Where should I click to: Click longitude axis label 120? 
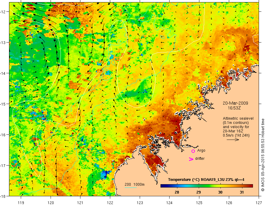tap(51, 203)
